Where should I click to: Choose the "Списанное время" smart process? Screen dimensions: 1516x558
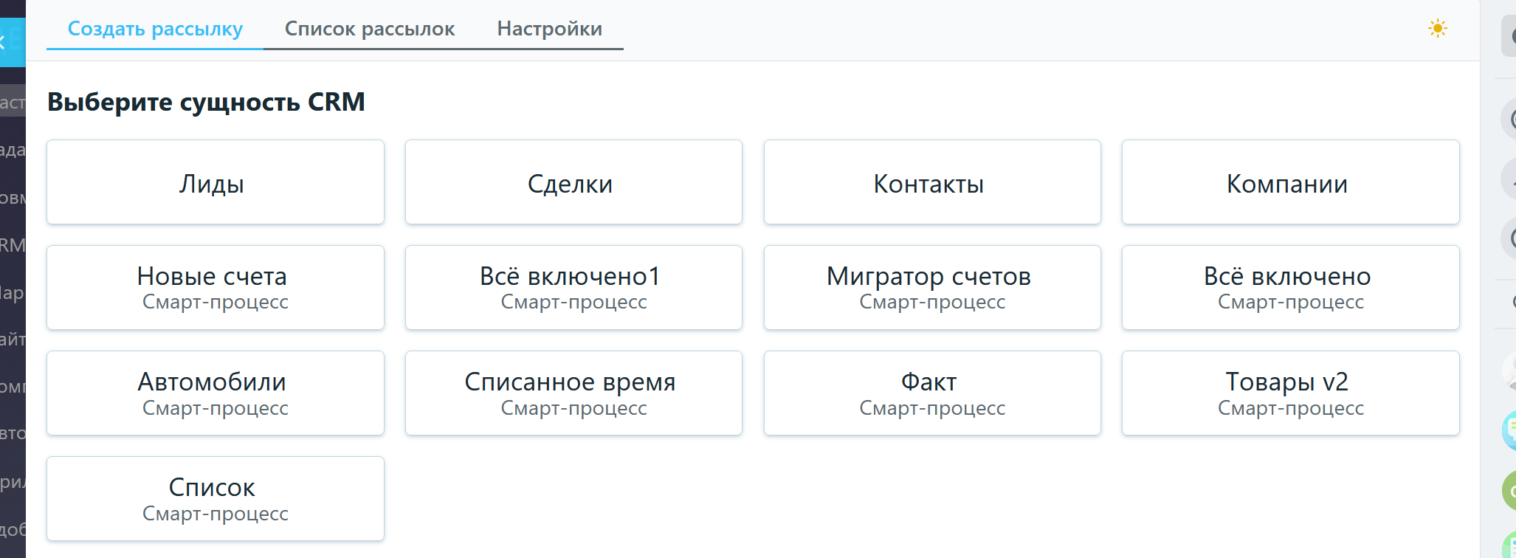[573, 393]
